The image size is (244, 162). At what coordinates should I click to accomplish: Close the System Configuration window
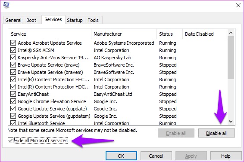pyautogui.click(x=238, y=5)
